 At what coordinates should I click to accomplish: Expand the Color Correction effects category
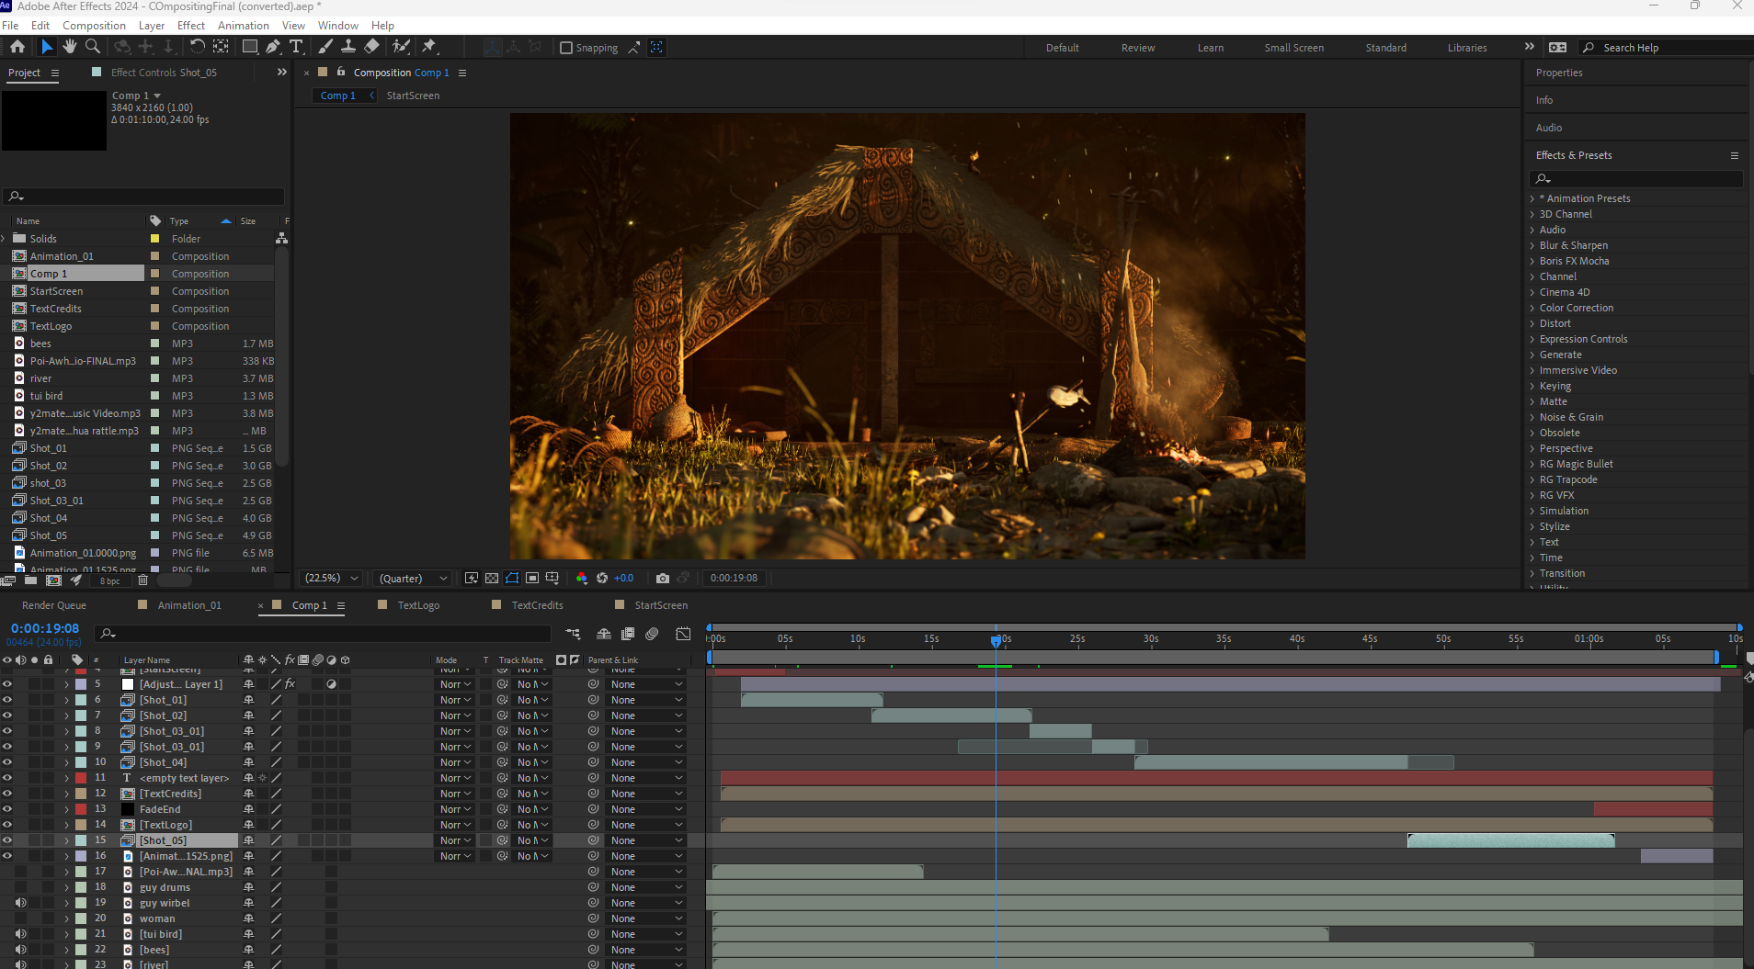point(1532,308)
